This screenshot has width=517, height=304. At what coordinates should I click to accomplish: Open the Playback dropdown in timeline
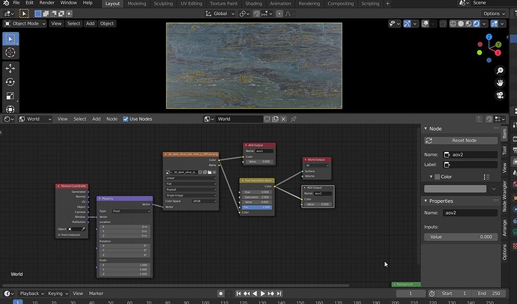click(31, 294)
